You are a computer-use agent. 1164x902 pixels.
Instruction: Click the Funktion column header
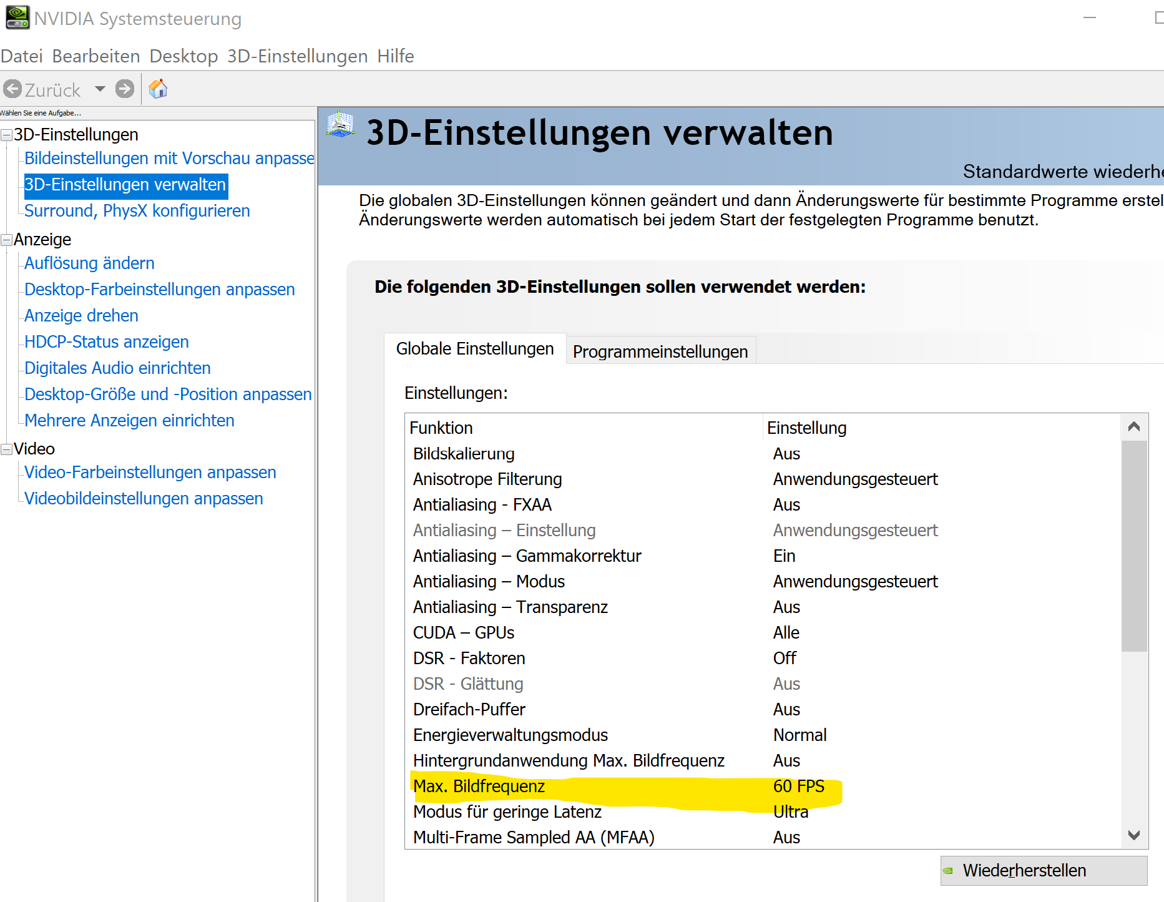(x=584, y=428)
